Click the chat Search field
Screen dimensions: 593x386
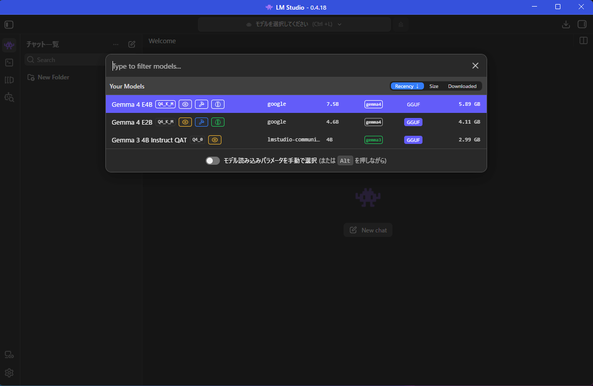pyautogui.click(x=64, y=60)
